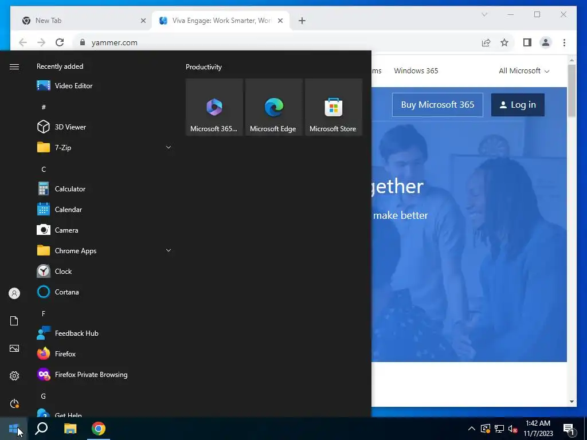Screen dimensions: 587x440
Task: Launch the Camera app
Action: tap(104, 230)
